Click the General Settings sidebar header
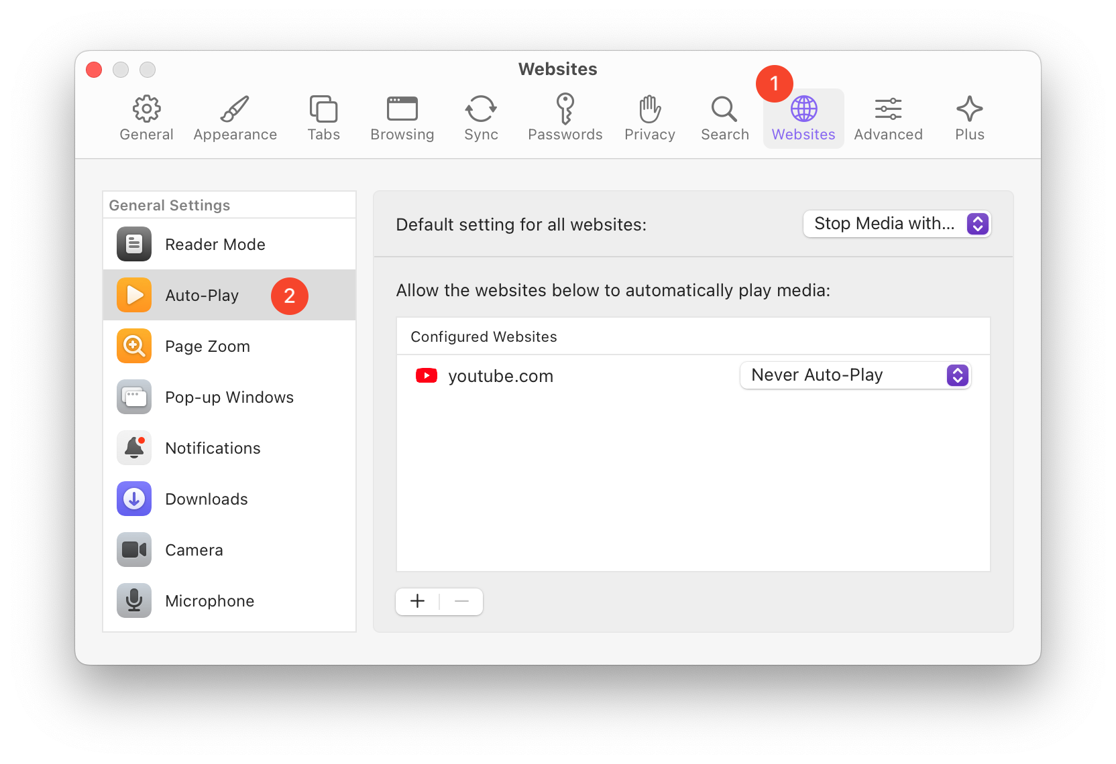Image resolution: width=1116 pixels, height=764 pixels. [170, 205]
